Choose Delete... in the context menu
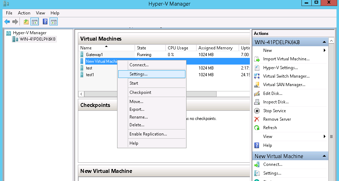The image size is (339, 181). 152,125
